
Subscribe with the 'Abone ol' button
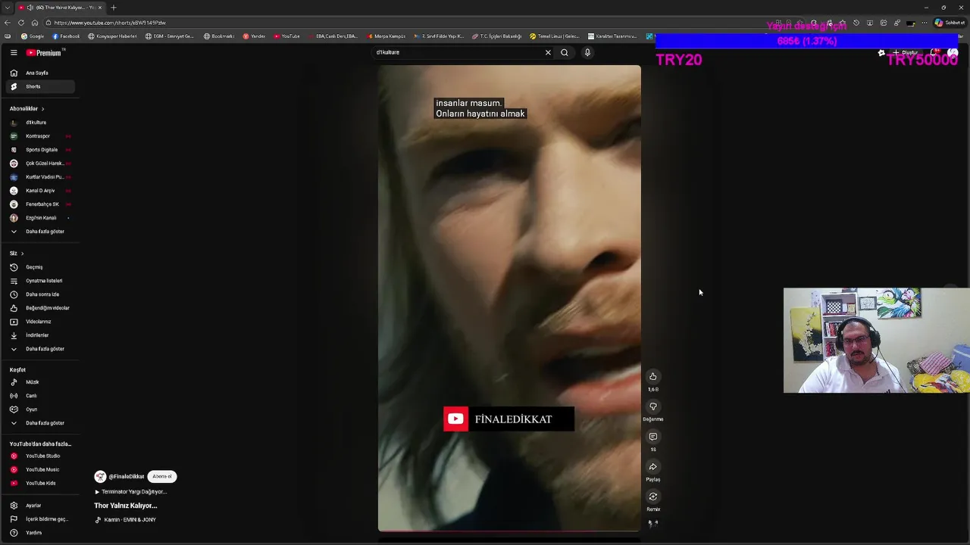pos(162,476)
